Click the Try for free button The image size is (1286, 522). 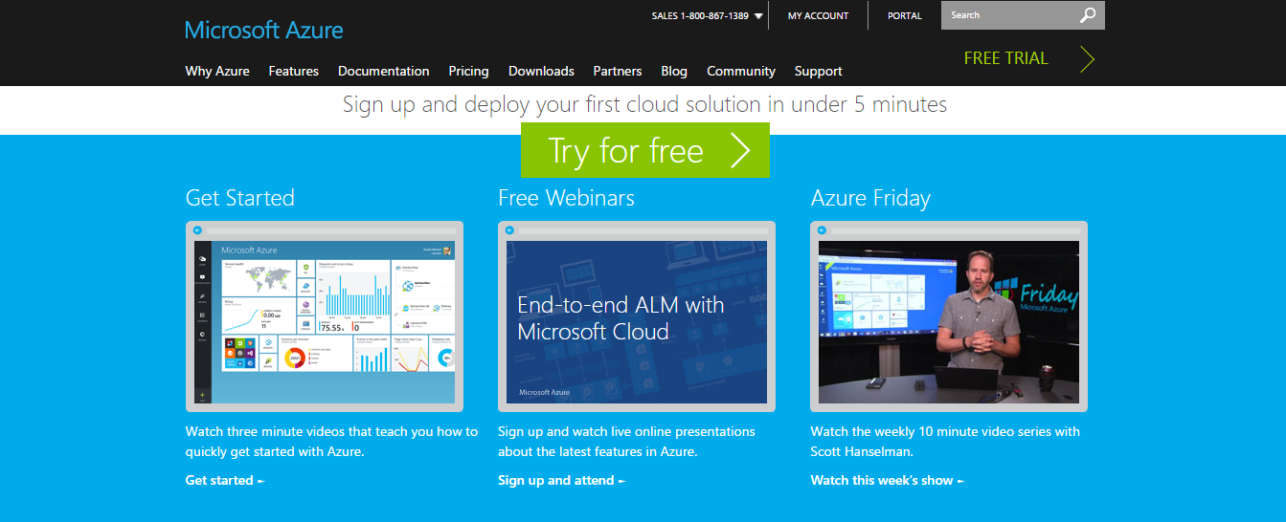[644, 150]
